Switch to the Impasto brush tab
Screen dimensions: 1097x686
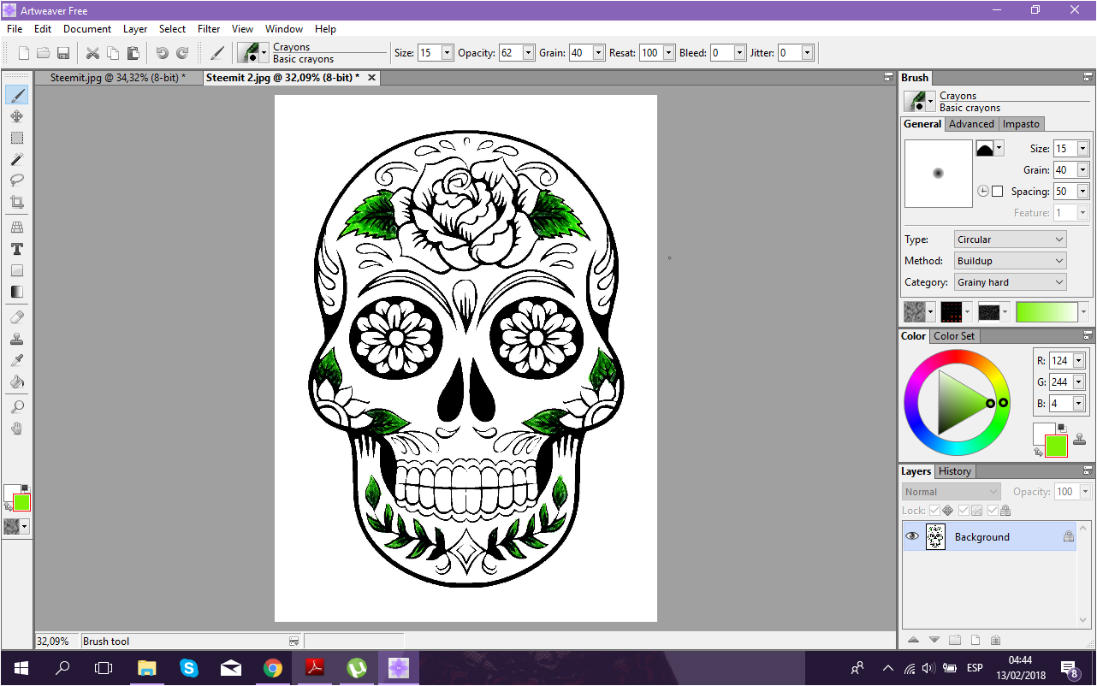[1021, 124]
